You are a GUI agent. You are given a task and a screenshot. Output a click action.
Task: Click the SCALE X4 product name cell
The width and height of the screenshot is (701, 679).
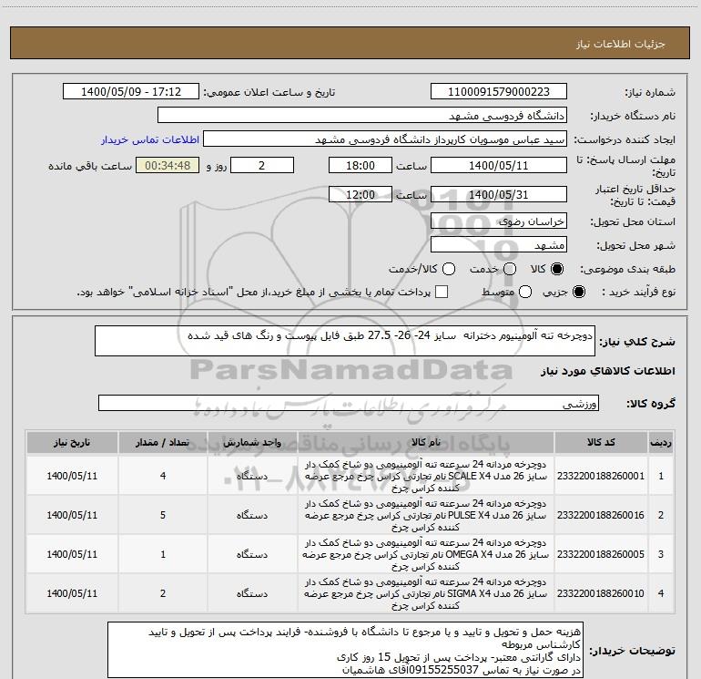(426, 476)
